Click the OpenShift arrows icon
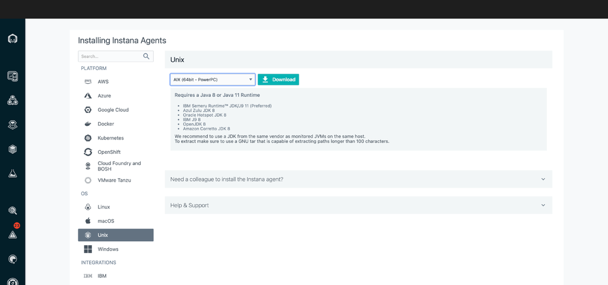This screenshot has height=285, width=608. (88, 152)
